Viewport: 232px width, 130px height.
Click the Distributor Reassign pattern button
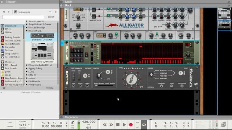(162, 86)
